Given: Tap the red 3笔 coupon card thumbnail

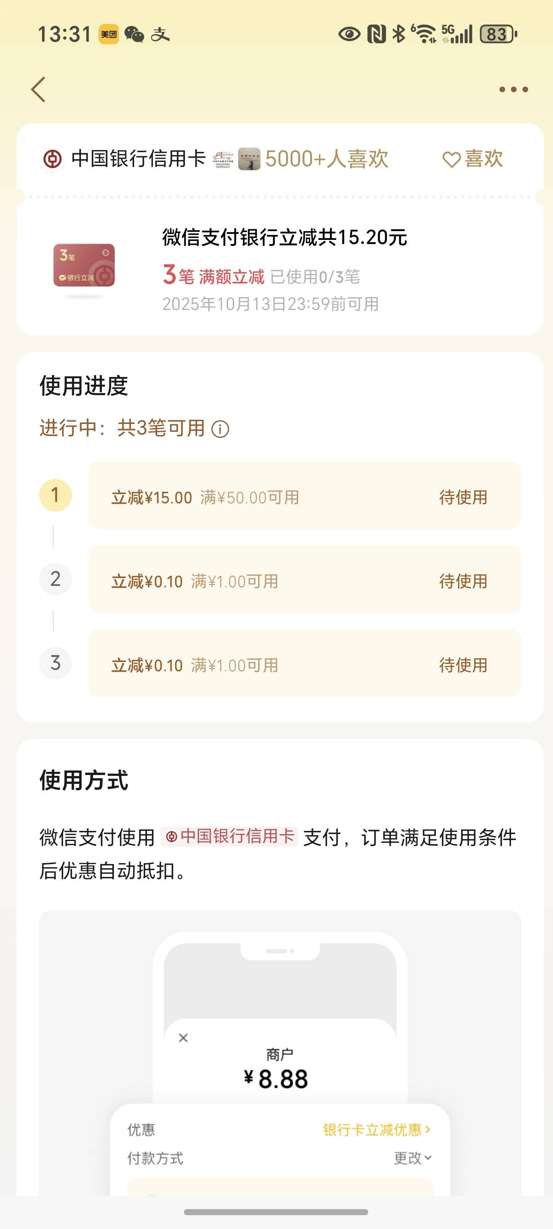Looking at the screenshot, I should [84, 265].
